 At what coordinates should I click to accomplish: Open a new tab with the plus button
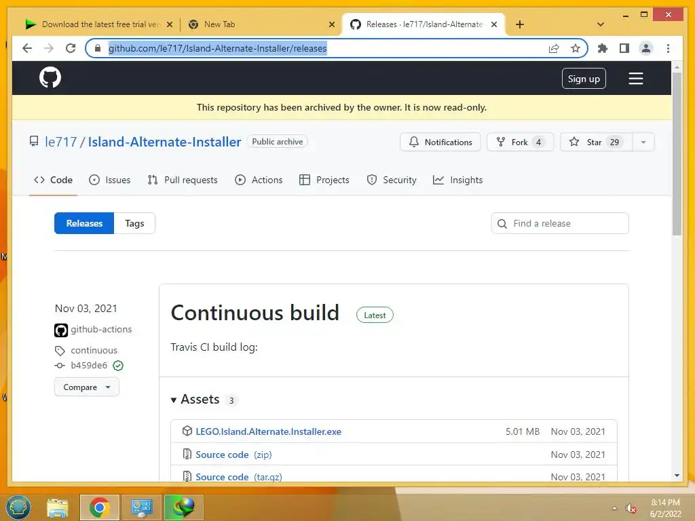[520, 24]
